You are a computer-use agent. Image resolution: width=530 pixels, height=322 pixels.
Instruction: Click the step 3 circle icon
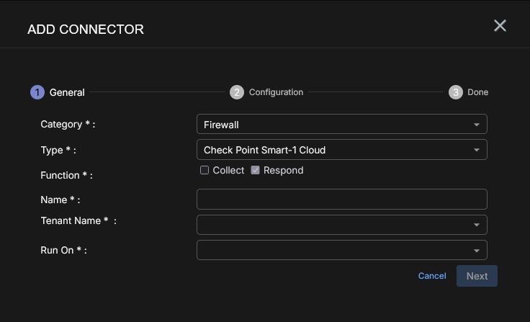point(456,92)
